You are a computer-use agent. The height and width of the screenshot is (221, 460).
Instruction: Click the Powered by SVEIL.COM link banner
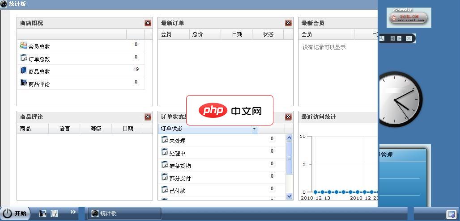coord(409,17)
